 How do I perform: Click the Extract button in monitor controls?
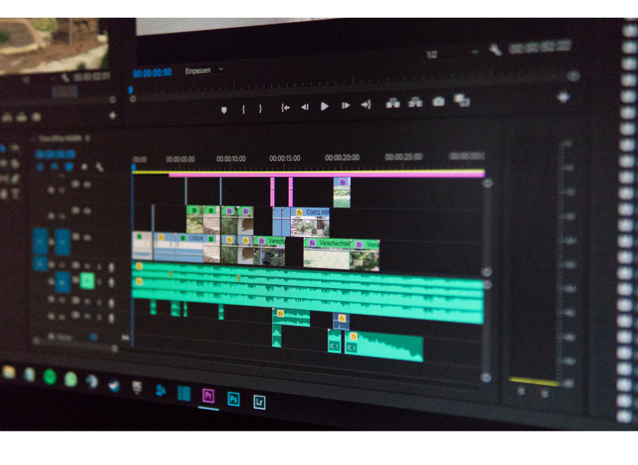pyautogui.click(x=415, y=102)
